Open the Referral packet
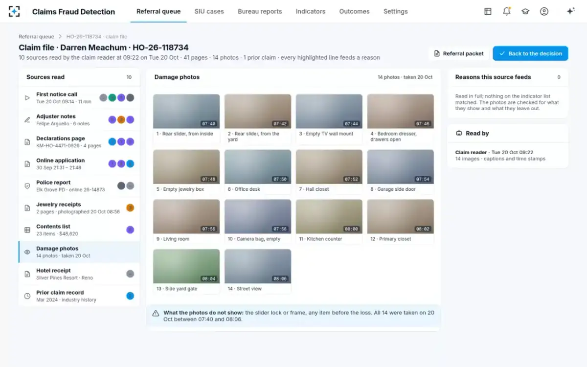This screenshot has height=367, width=587. point(459,53)
